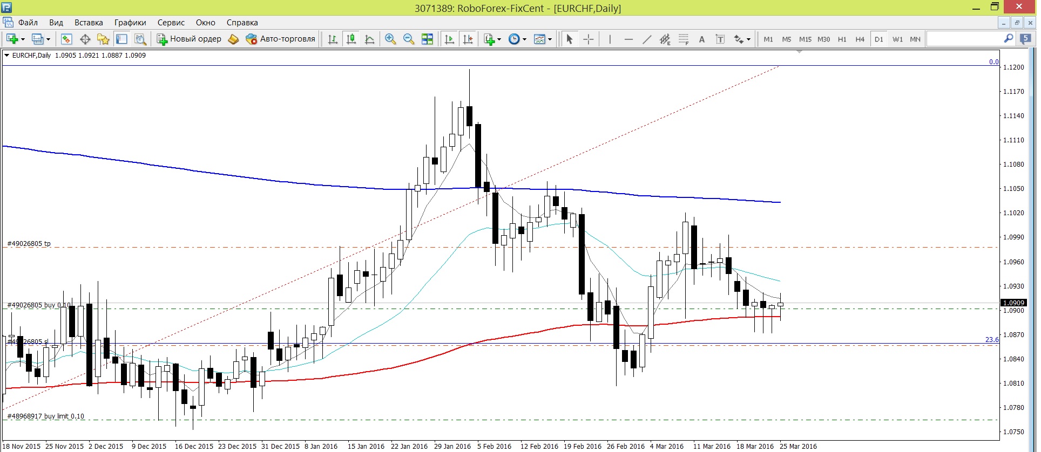Click the Новый ордер button
1041x452 pixels.
[189, 39]
